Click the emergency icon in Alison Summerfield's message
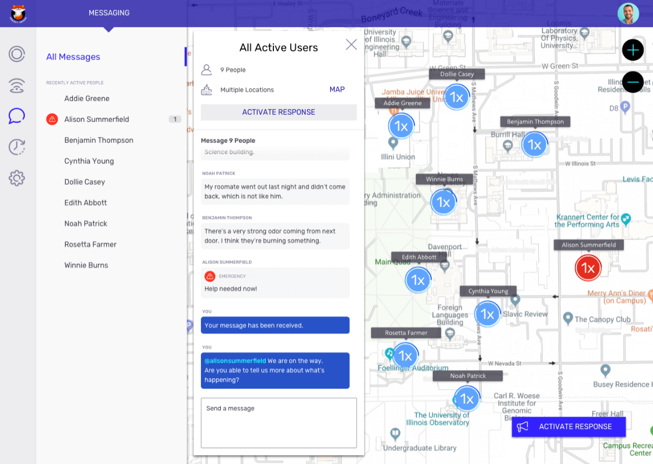 click(209, 276)
